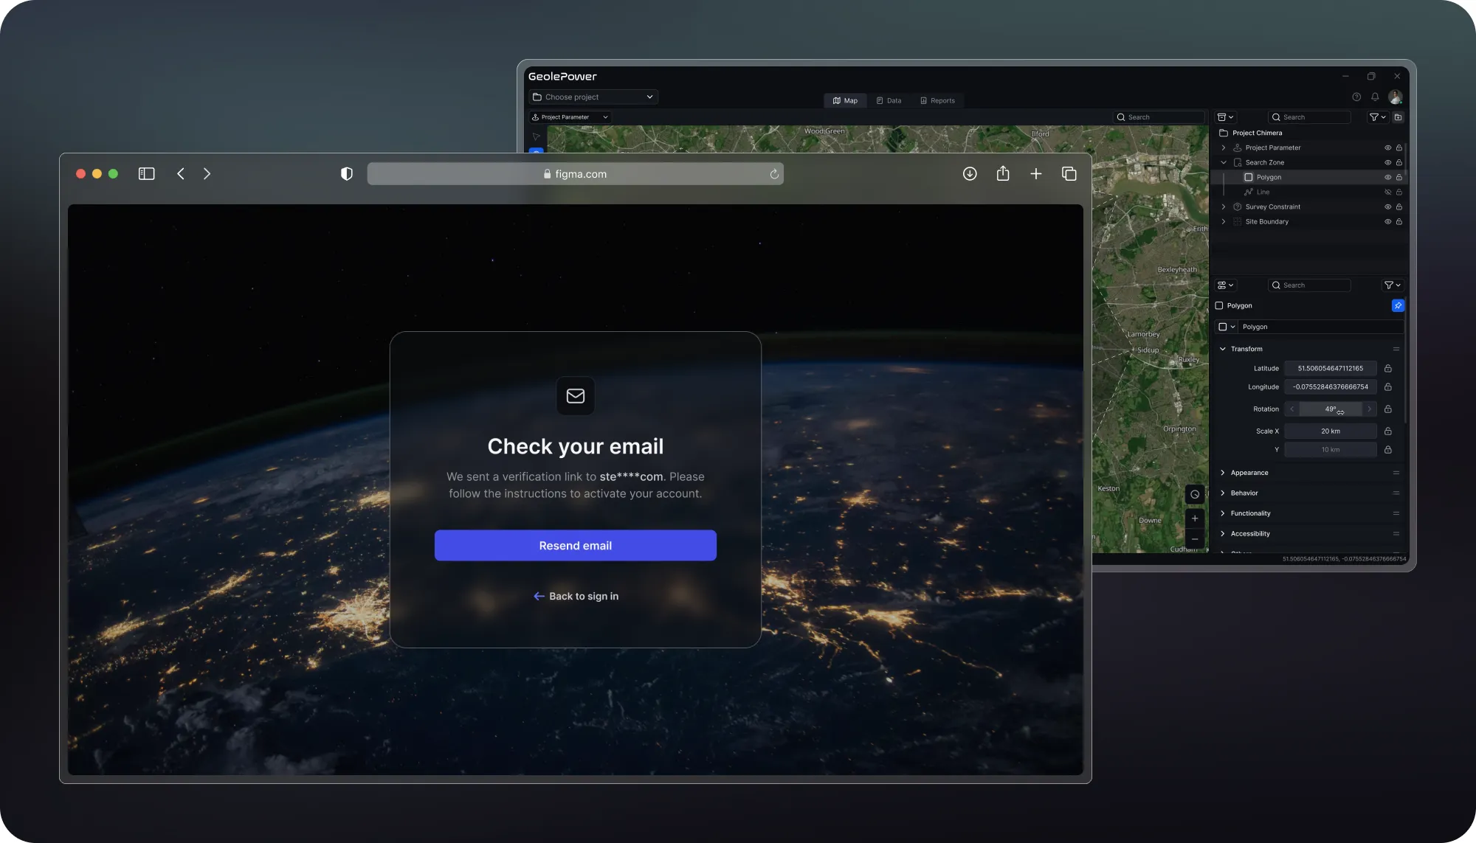Open the user avatar profile icon

click(1395, 97)
